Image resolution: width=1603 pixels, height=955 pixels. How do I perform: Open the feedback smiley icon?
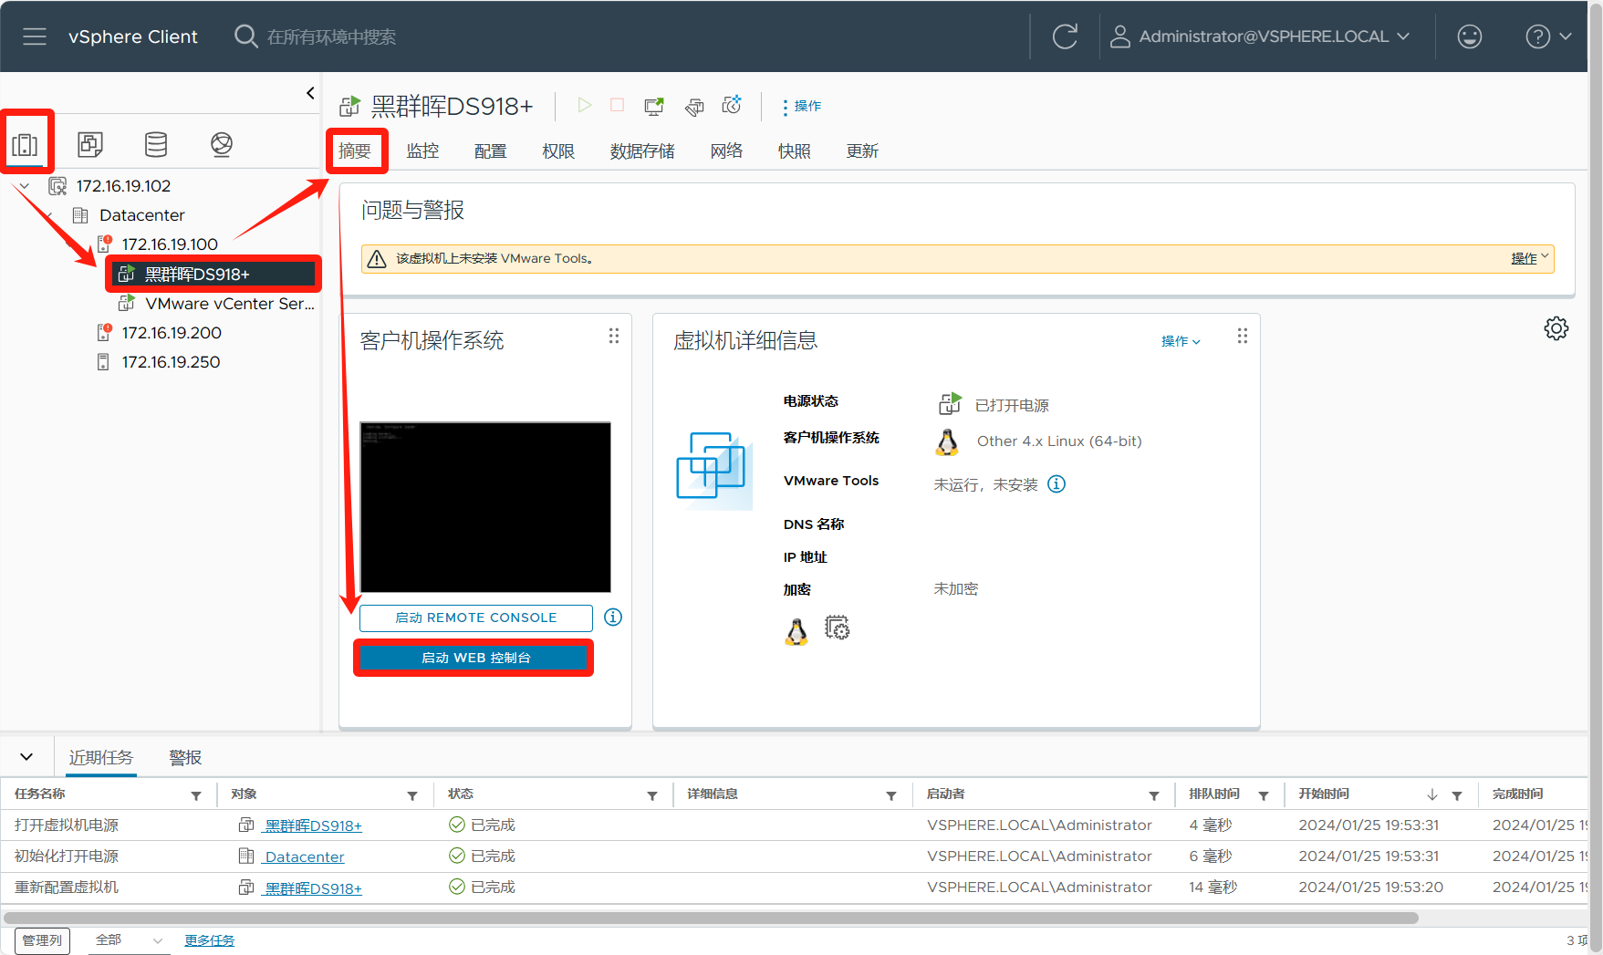[1469, 36]
